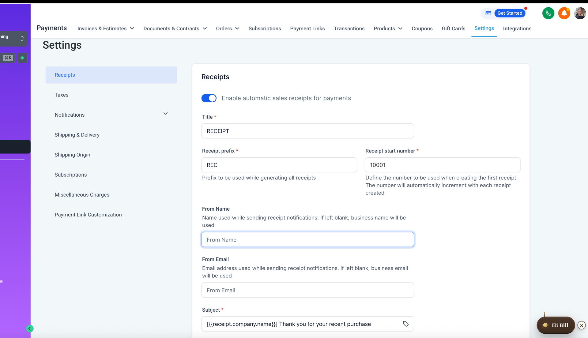Open Payment Link Customization settings
The width and height of the screenshot is (588, 338).
[111, 215]
